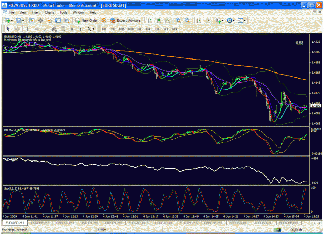Expand the New Chart dropdown arrow
This screenshot has width=324, height=234.
(x=12, y=21)
